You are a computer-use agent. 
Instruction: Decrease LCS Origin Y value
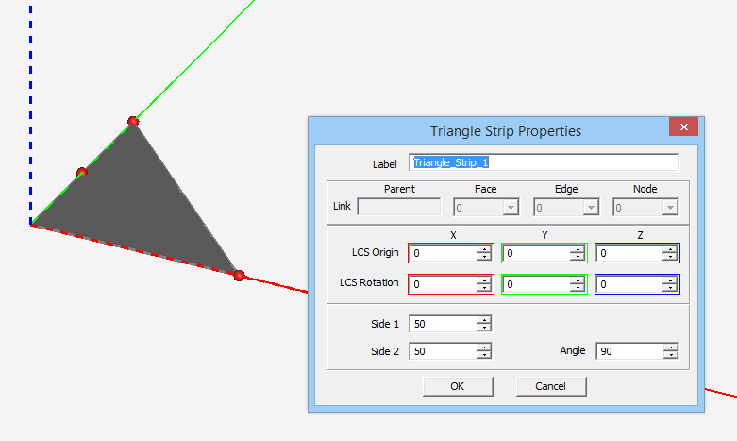pyautogui.click(x=577, y=258)
